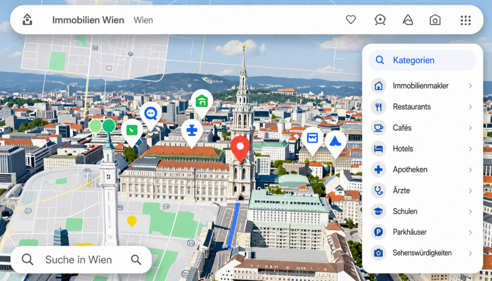Click the Schulen graduation cap icon
This screenshot has width=492, height=281.
[x=379, y=211]
